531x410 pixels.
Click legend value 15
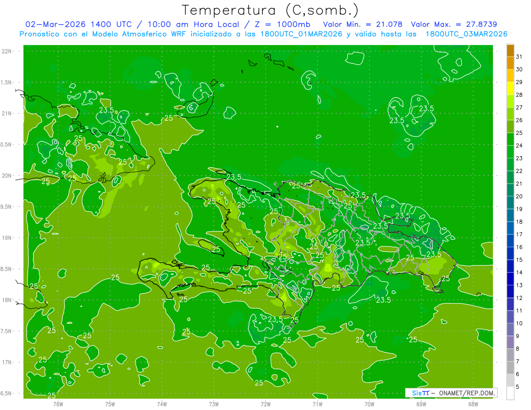pos(519,260)
